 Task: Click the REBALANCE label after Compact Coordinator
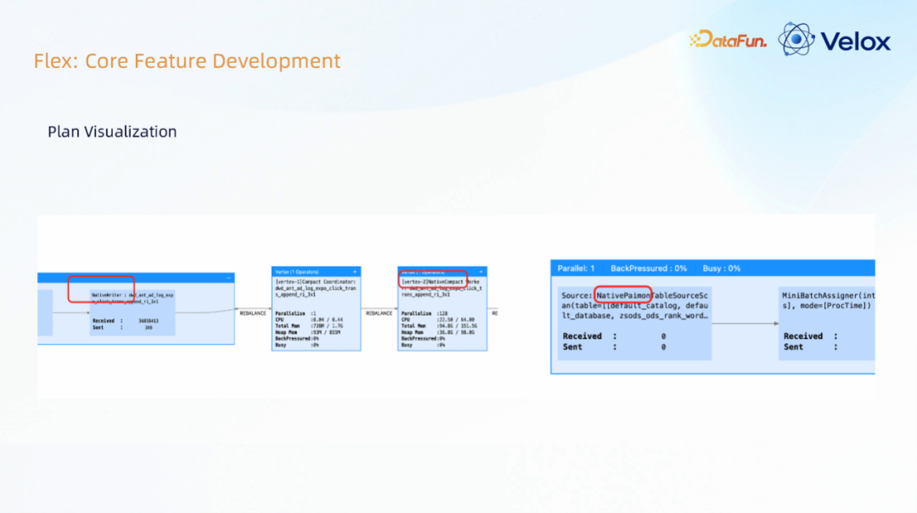coord(379,313)
